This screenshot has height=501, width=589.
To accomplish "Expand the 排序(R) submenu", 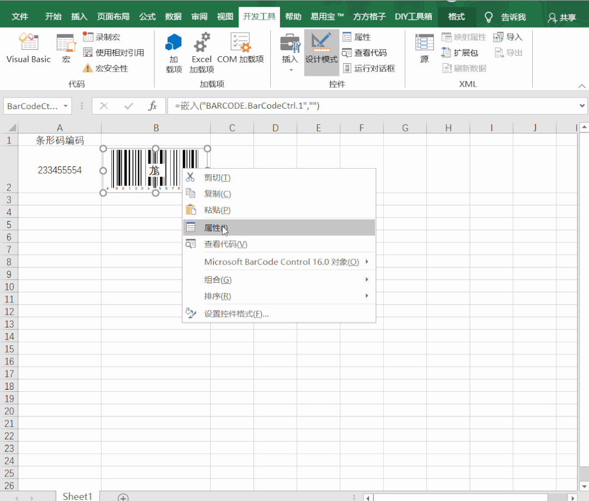I will 279,296.
